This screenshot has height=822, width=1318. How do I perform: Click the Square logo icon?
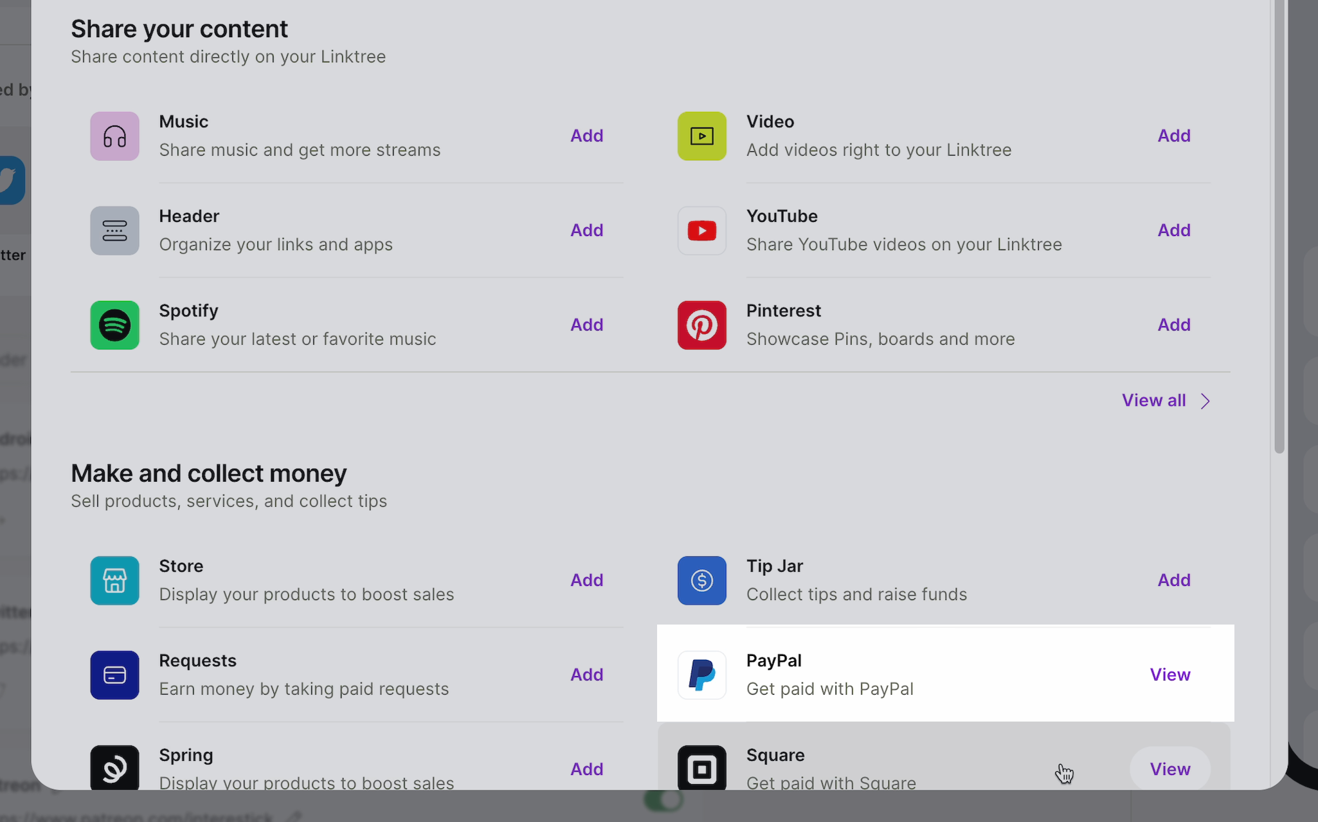[x=701, y=769]
